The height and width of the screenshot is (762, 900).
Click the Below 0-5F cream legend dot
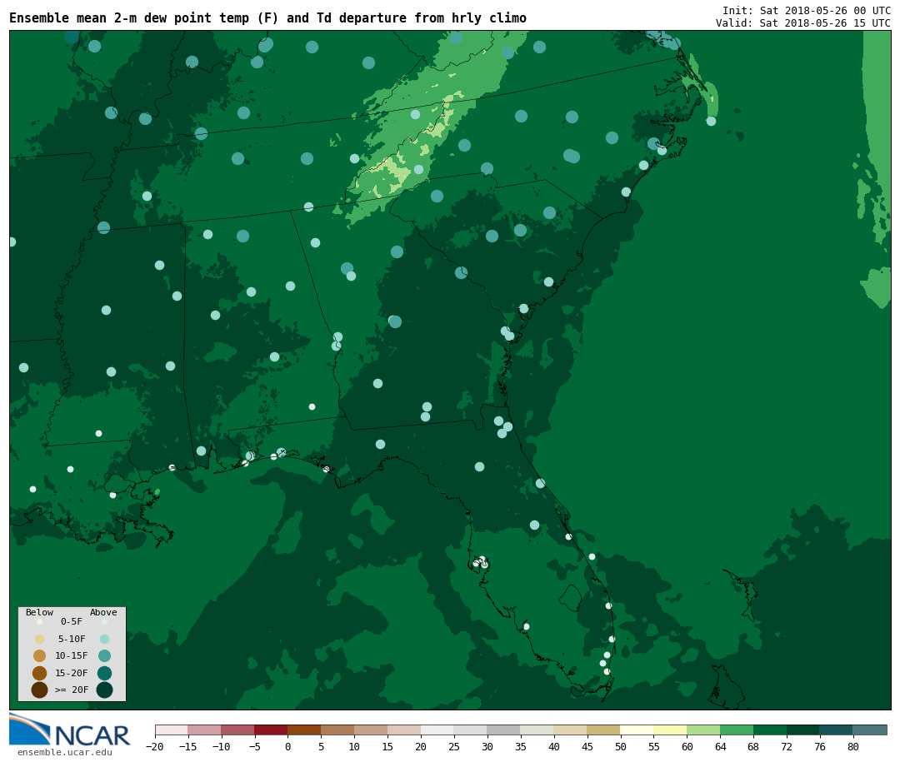click(40, 621)
